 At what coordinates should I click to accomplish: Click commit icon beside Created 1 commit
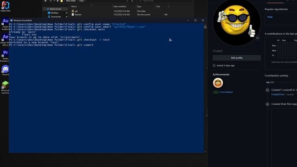pos(267,90)
